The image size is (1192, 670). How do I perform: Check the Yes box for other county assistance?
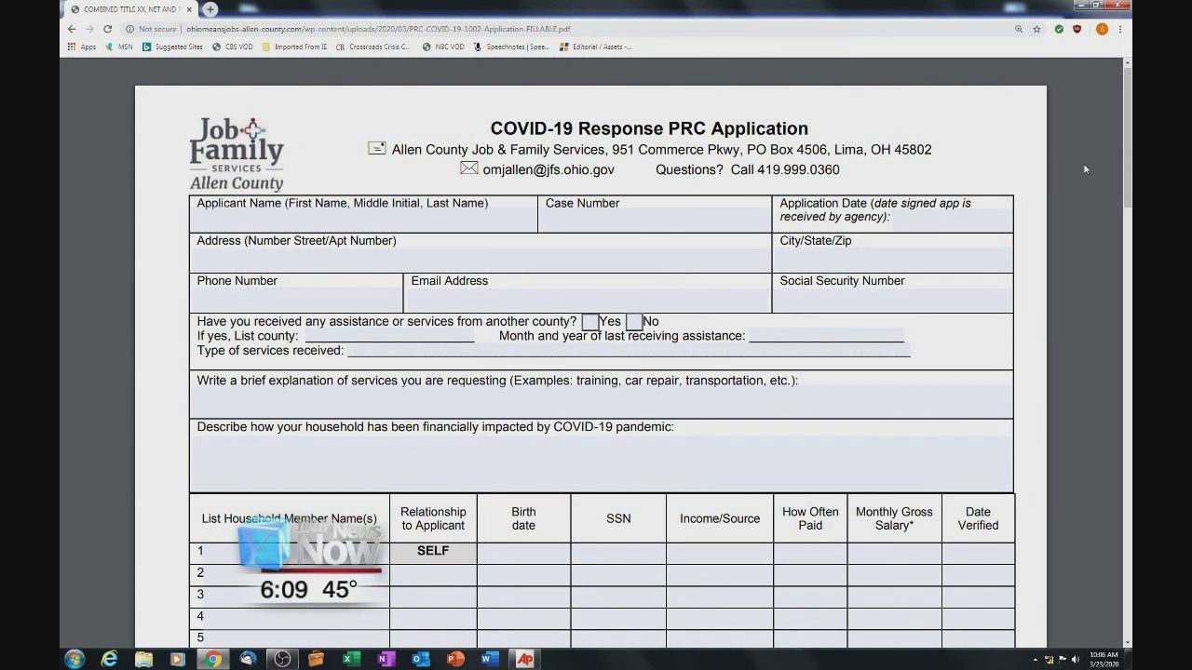click(589, 322)
